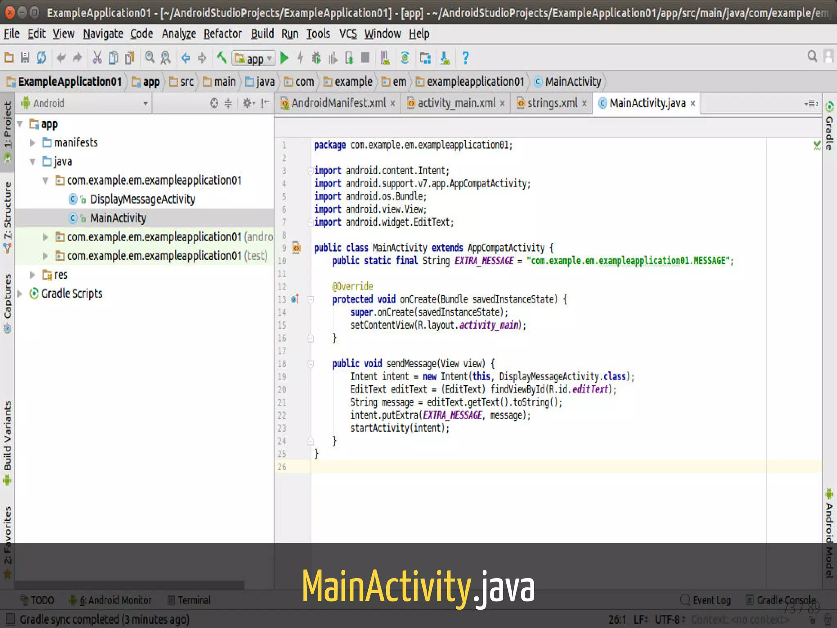The height and width of the screenshot is (628, 837).
Task: Open the app run configuration dropdown
Action: pyautogui.click(x=253, y=58)
